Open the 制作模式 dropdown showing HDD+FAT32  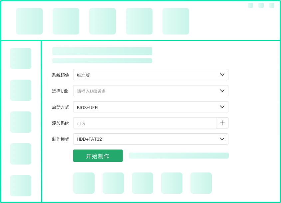click(x=150, y=139)
